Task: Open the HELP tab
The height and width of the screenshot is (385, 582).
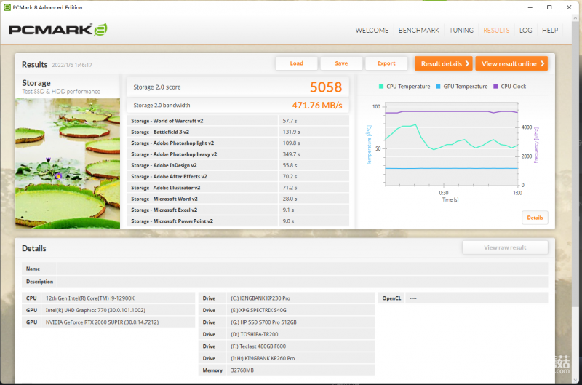Action: (x=550, y=31)
